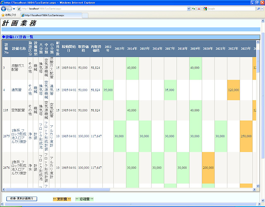Click the 設備名称 column header
The height and width of the screenshot is (207, 265).
[19, 49]
